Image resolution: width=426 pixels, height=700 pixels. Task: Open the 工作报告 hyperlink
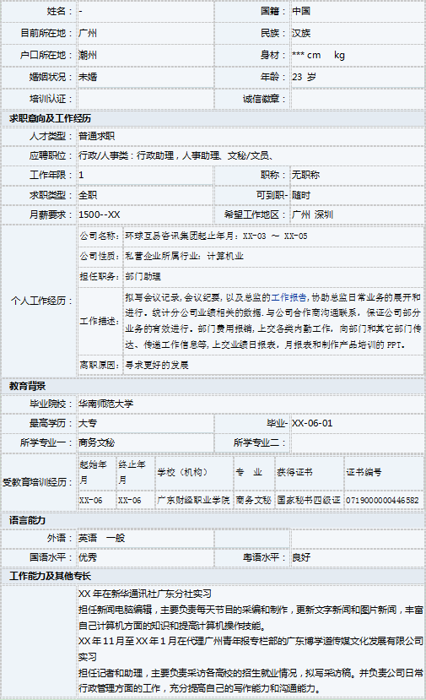[288, 297]
